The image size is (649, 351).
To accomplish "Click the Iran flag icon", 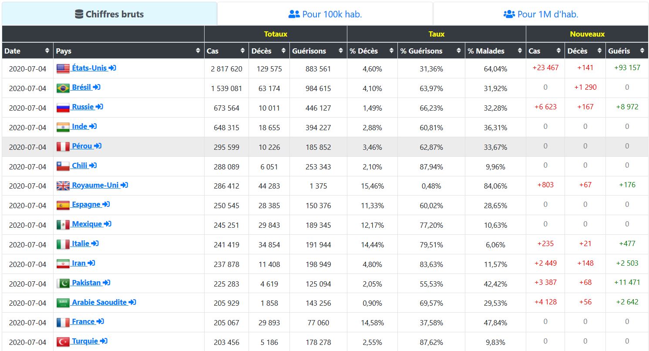I will coord(63,264).
